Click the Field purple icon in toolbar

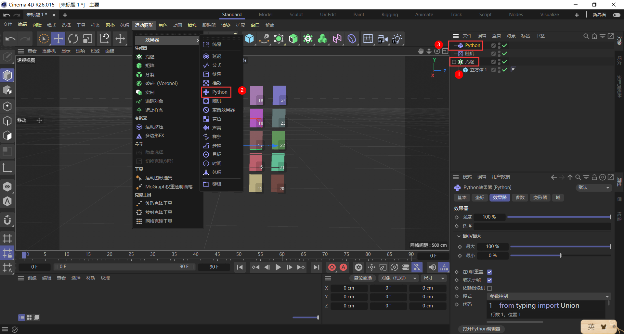coord(337,39)
